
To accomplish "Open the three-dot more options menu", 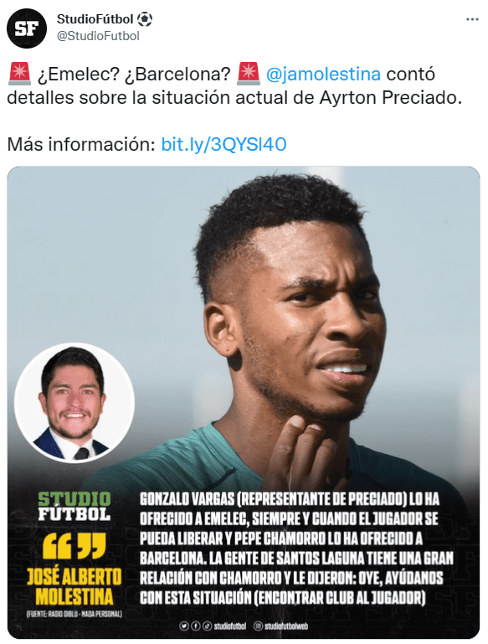I will click(472, 20).
